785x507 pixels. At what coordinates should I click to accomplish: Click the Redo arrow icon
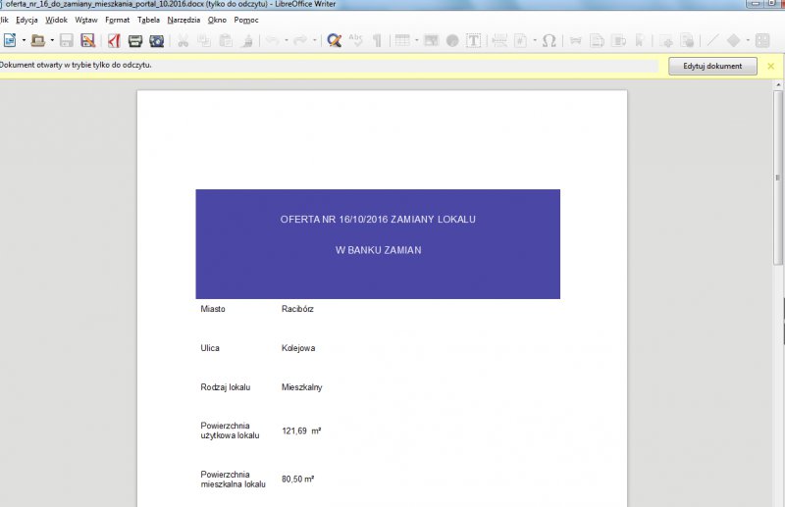300,40
